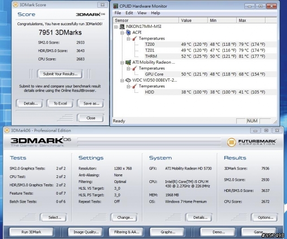This screenshot has width=287, height=239.
Task: Click the WDC WD50 008EVT drive label
Action: click(x=155, y=80)
